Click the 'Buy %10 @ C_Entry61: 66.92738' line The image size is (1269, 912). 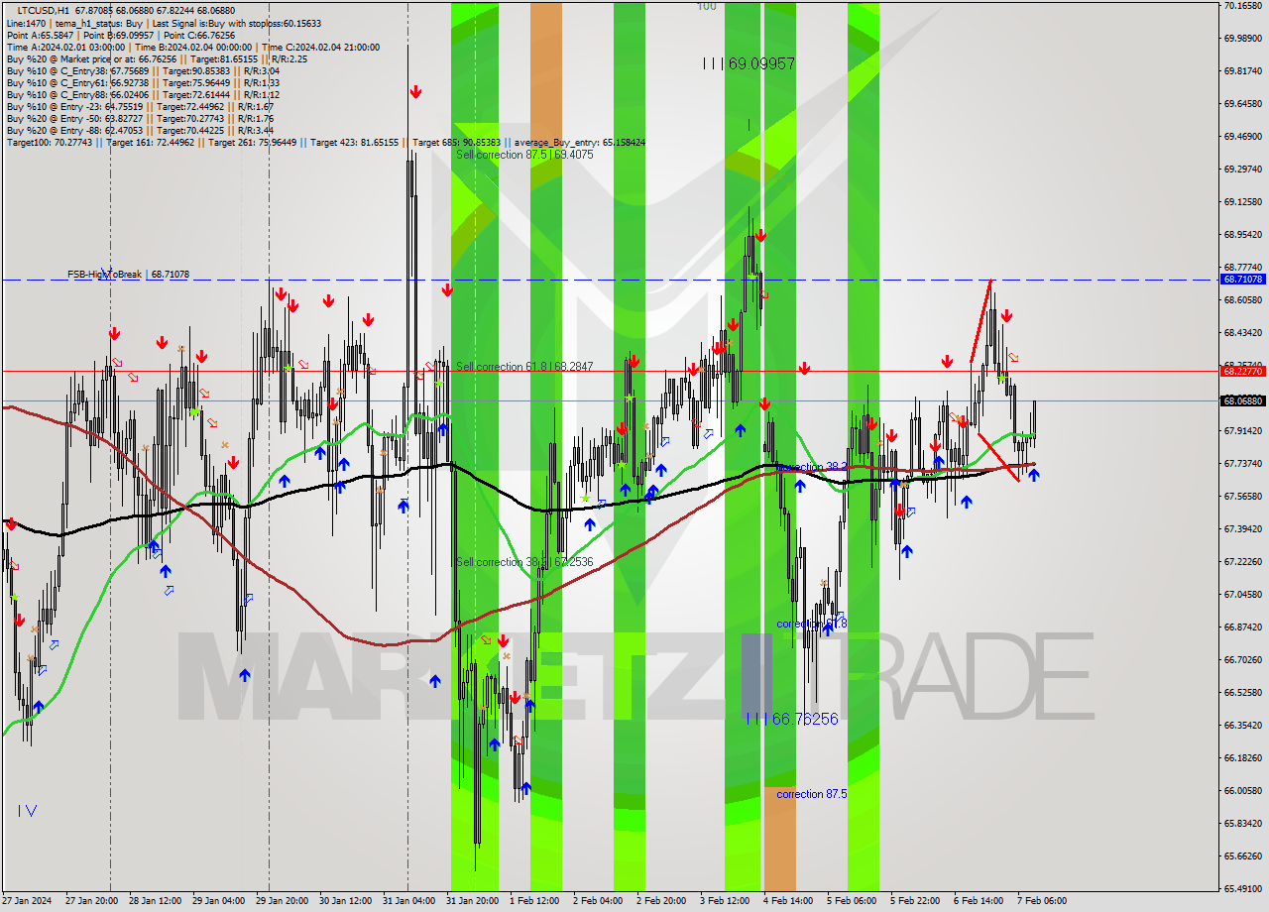(x=143, y=82)
